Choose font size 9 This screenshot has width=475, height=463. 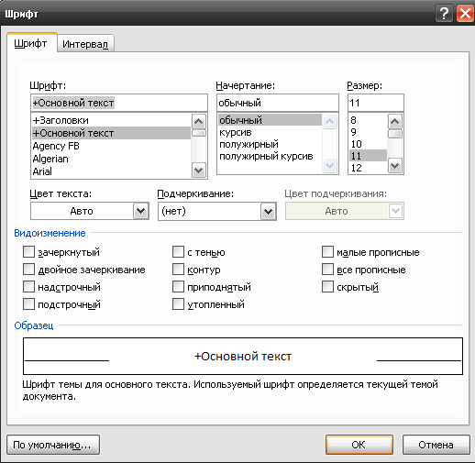click(x=368, y=132)
